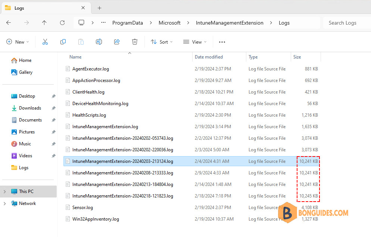Click file icon of IntuneManagementExtension-20240202-220036.log
The image size is (371, 237).
pos(68,149)
